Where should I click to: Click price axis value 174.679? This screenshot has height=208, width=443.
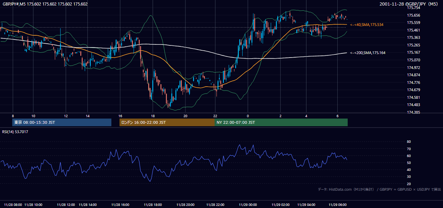[413, 90]
